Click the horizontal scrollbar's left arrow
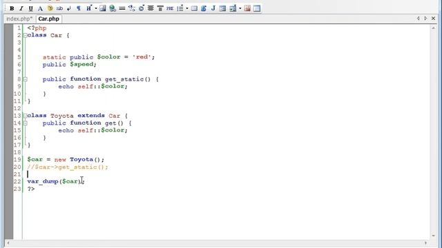442x248 pixels. coord(8,242)
